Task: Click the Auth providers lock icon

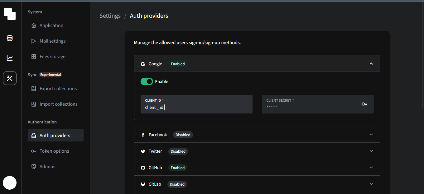Action: [34, 136]
